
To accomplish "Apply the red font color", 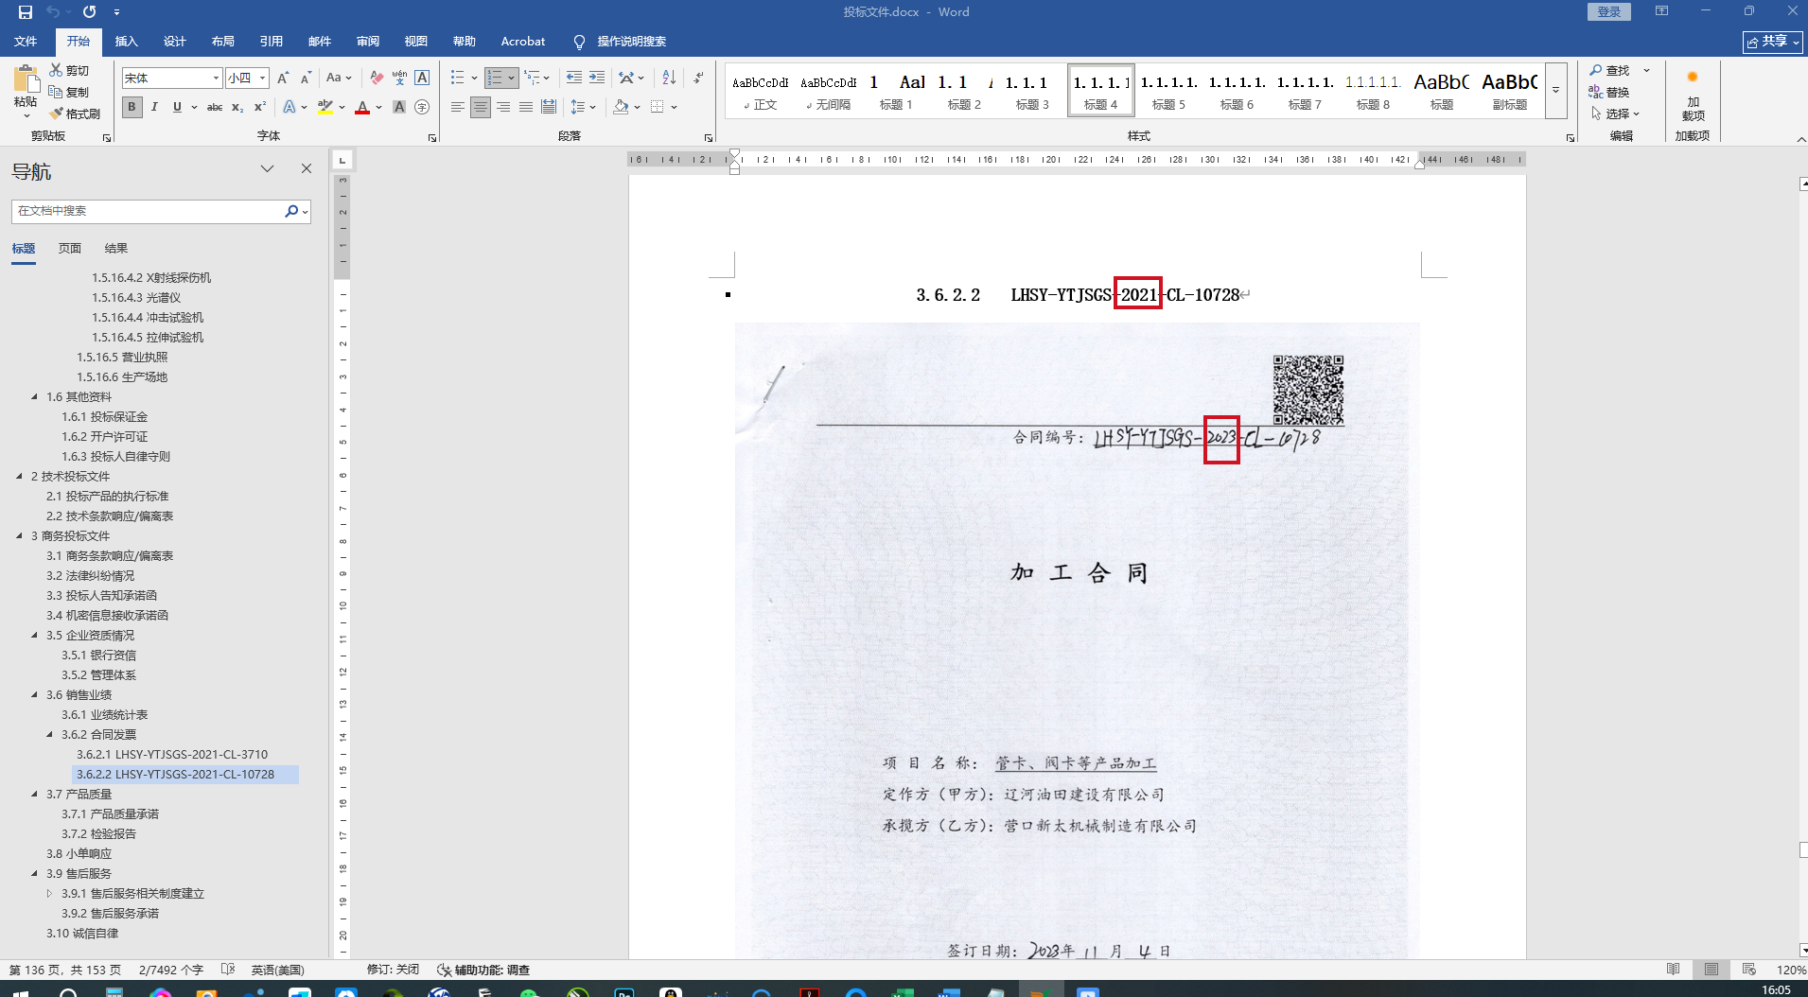I will coord(361,107).
